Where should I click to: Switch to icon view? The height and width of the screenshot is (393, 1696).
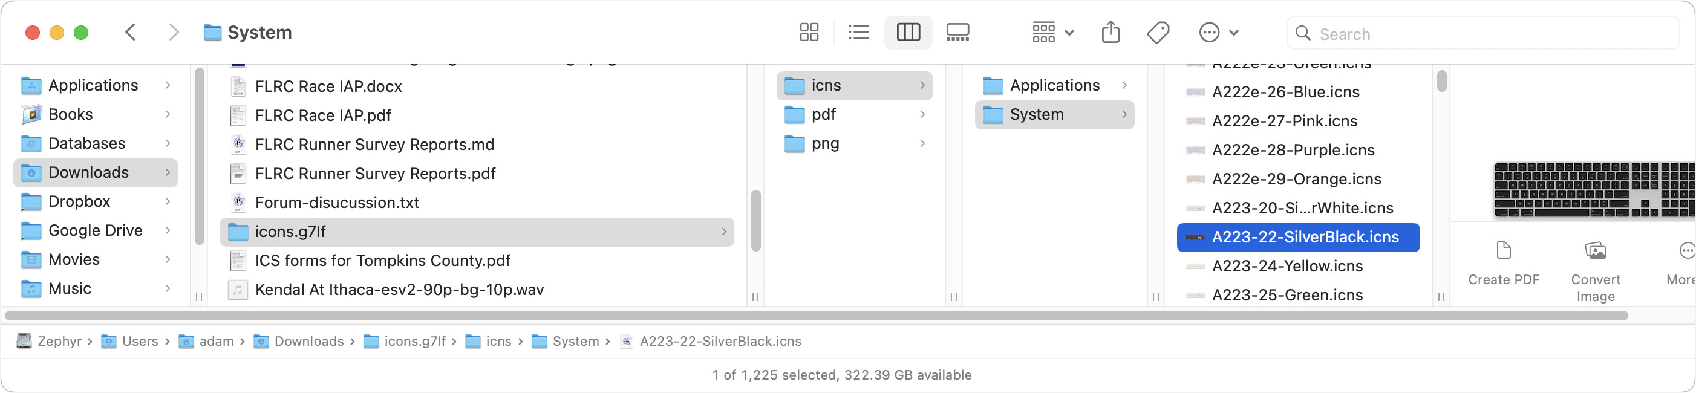809,32
